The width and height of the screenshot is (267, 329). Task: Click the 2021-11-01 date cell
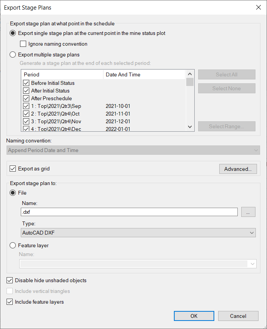click(118, 114)
